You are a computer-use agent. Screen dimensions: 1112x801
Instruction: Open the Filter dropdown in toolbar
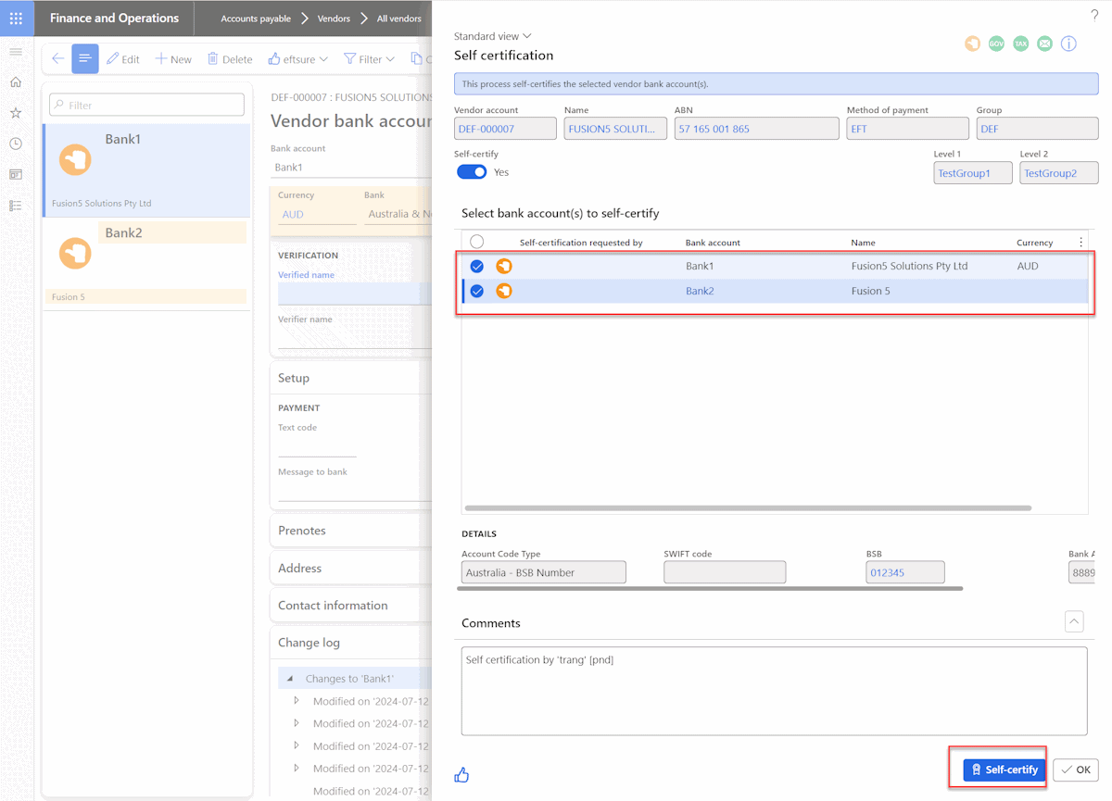tap(369, 59)
